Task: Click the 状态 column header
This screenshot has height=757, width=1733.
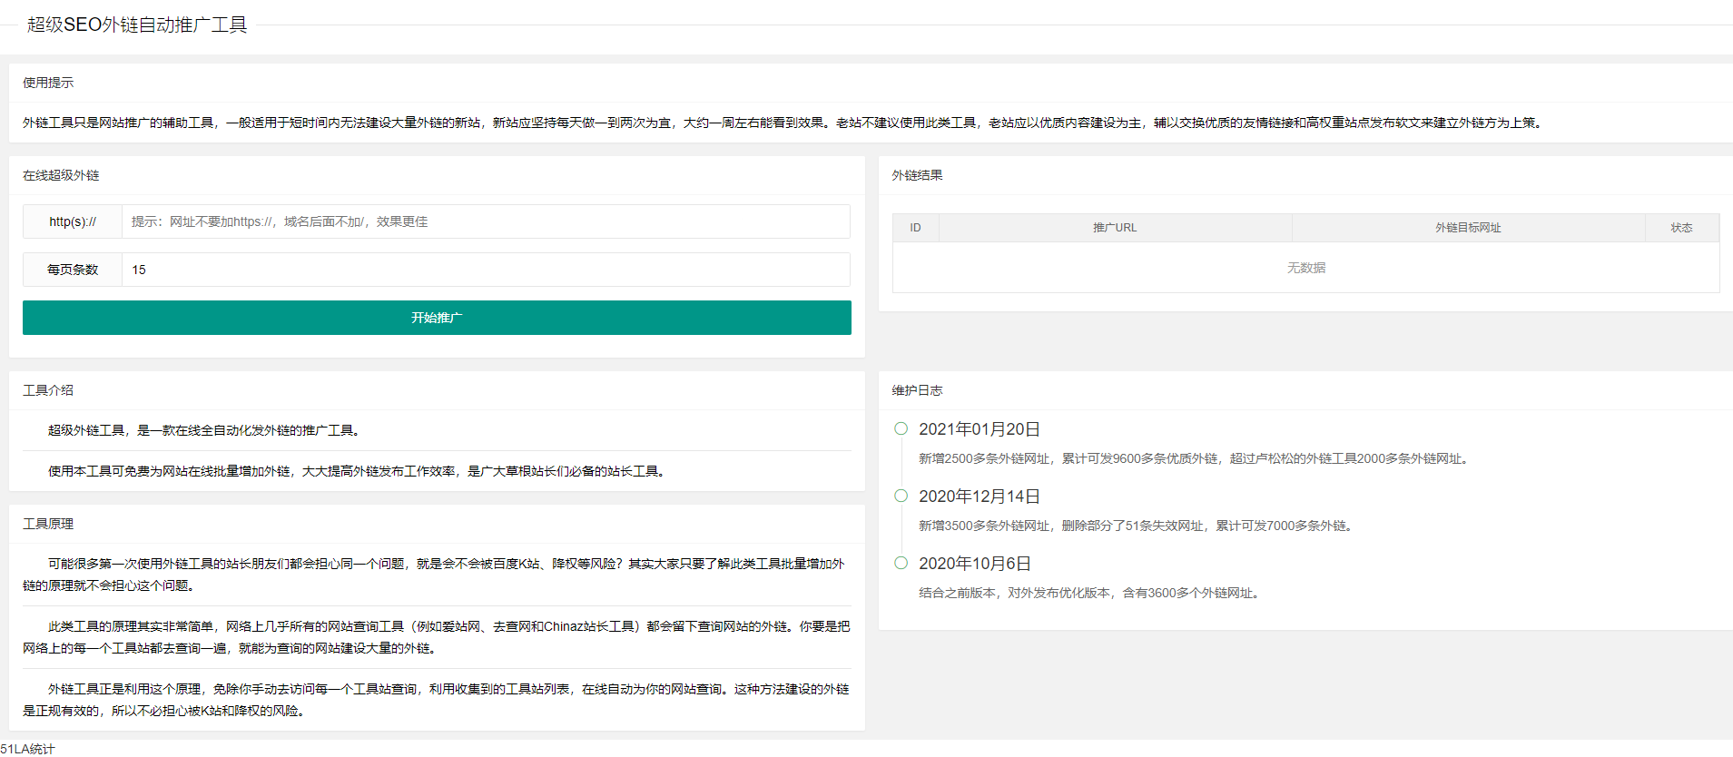Action: click(1681, 228)
